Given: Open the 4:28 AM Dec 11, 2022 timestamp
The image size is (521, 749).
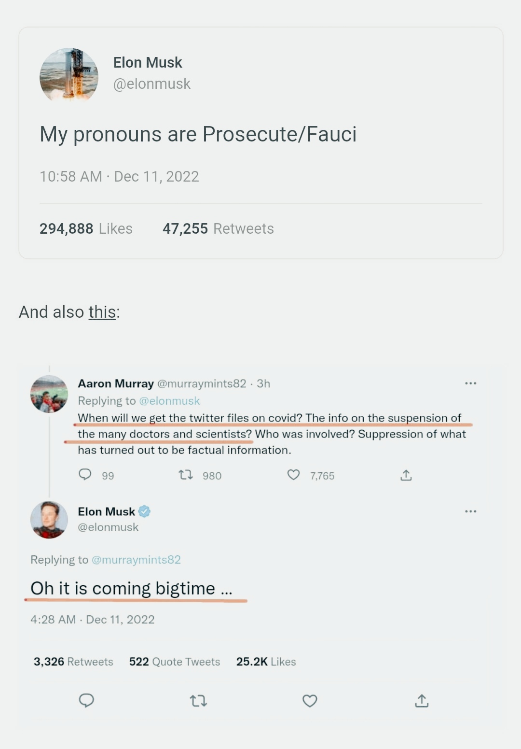Looking at the screenshot, I should point(93,620).
